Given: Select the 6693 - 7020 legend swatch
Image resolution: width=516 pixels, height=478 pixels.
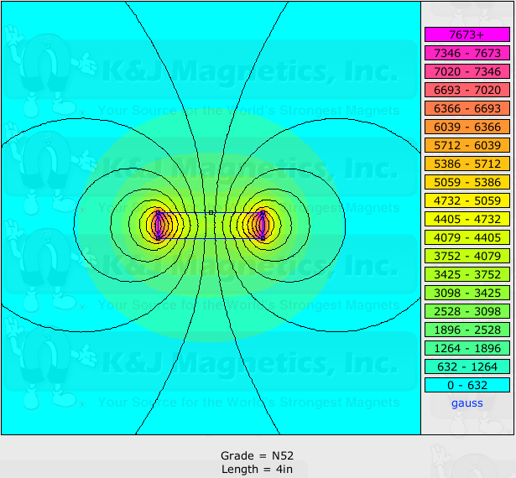Looking at the screenshot, I should point(467,90).
